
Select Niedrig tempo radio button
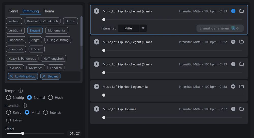tap(9, 98)
